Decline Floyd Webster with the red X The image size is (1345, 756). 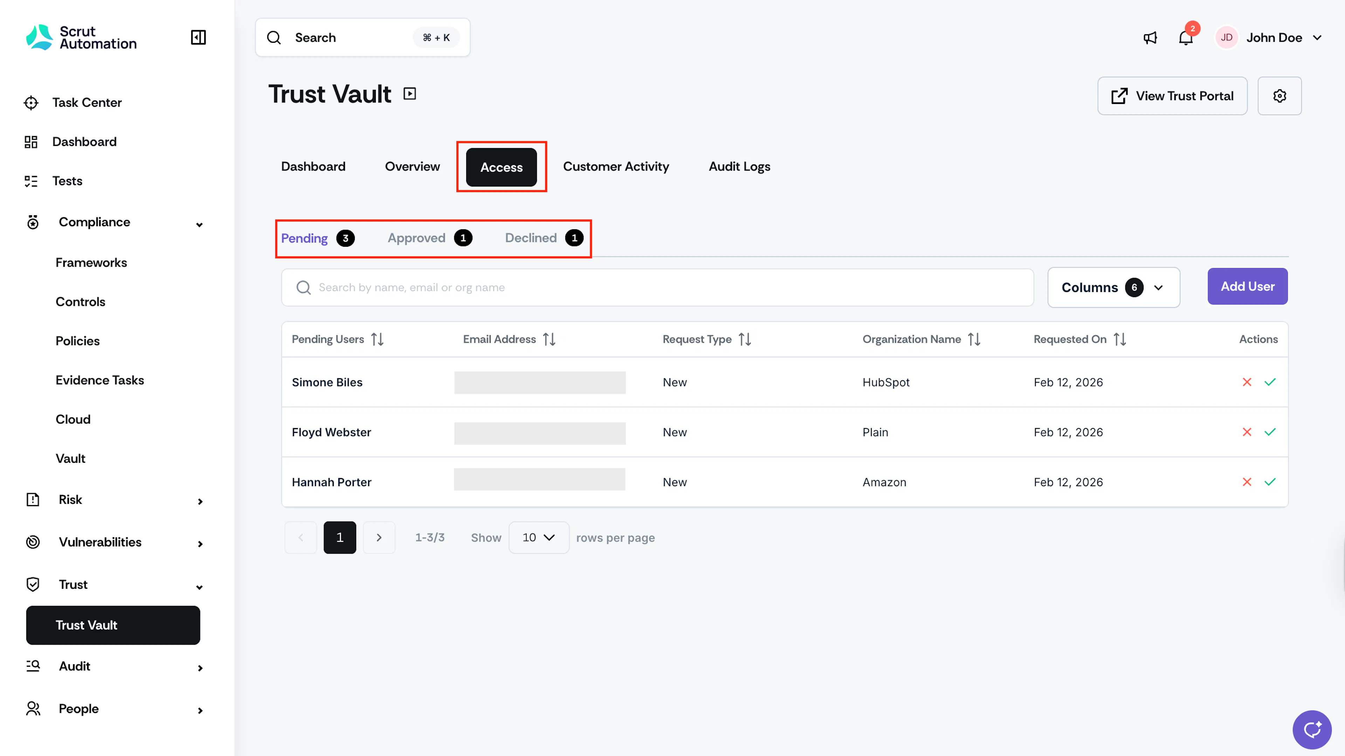click(1247, 432)
